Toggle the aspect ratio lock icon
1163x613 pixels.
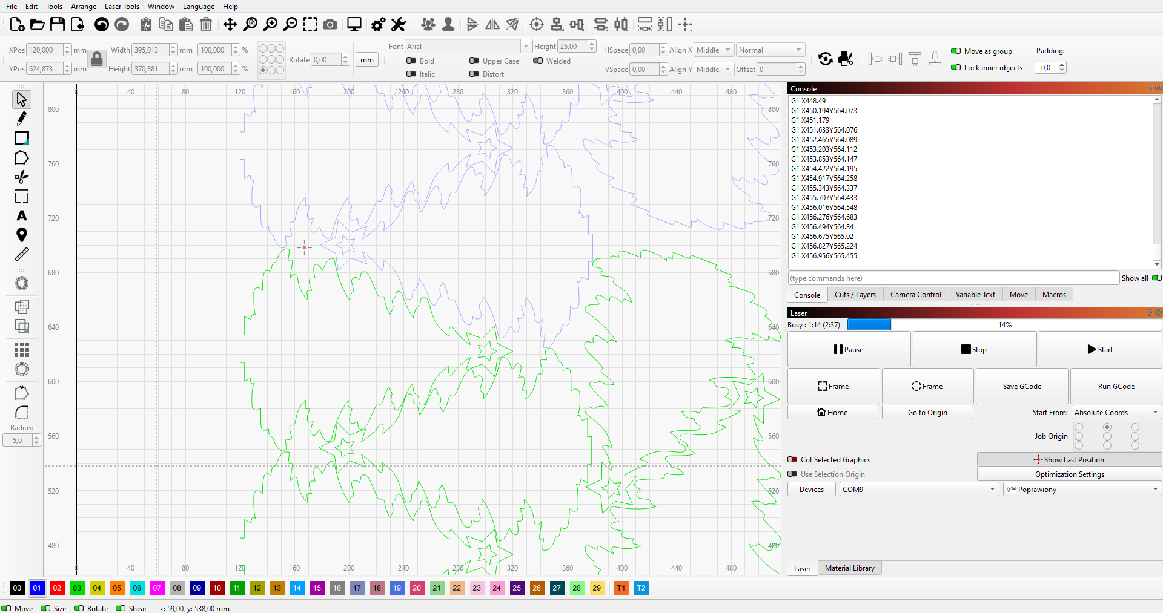click(x=97, y=59)
